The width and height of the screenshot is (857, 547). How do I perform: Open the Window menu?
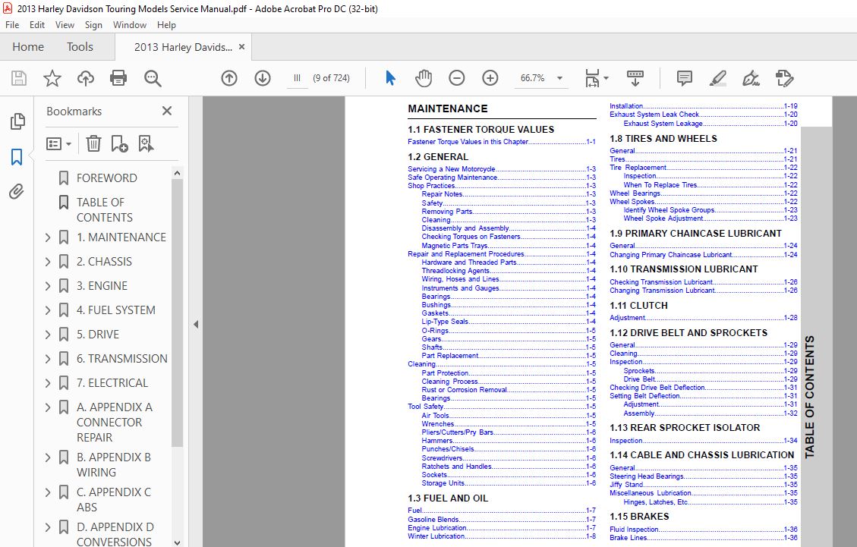coord(130,24)
